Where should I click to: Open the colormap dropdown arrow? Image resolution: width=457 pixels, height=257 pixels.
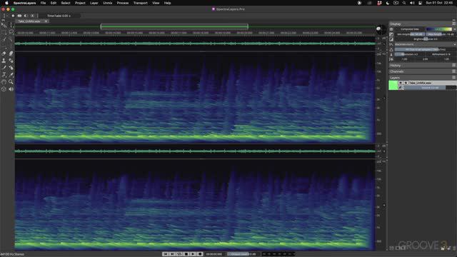454,29
